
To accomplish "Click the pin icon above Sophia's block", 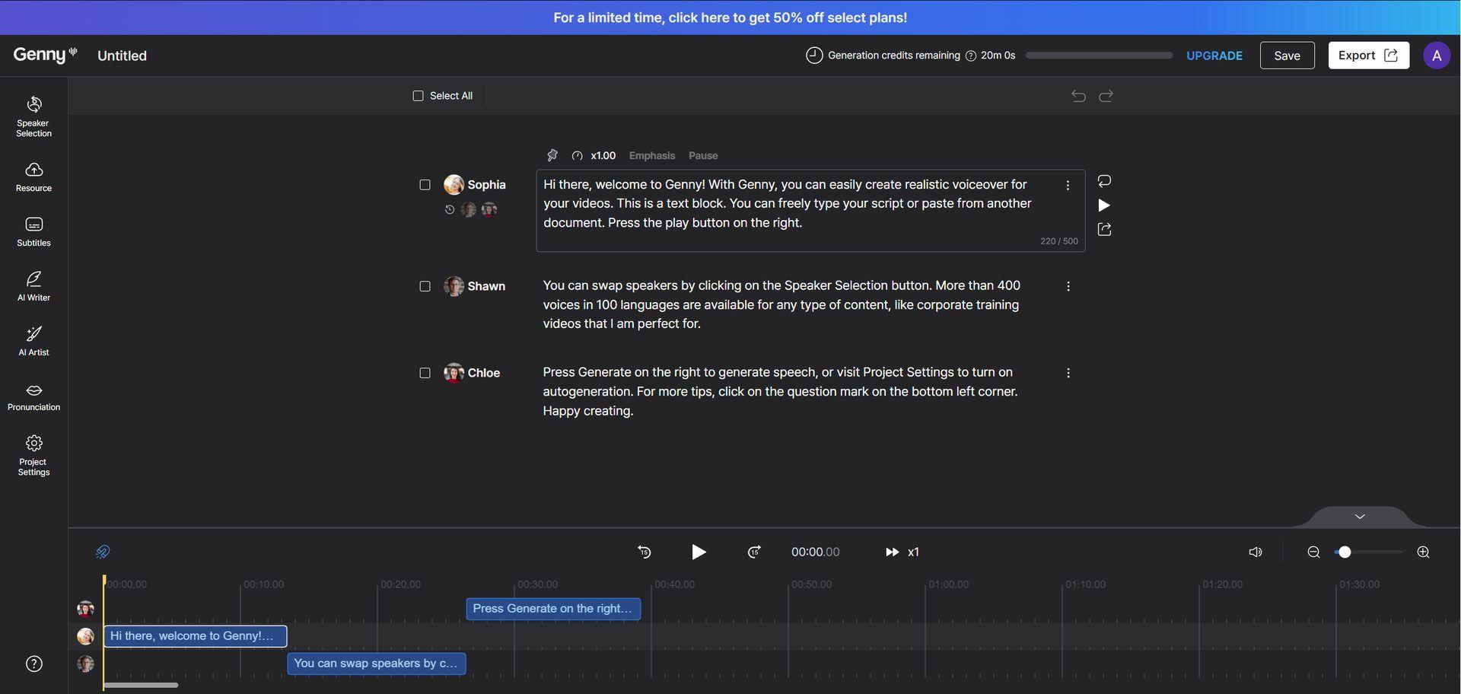I will (x=552, y=155).
